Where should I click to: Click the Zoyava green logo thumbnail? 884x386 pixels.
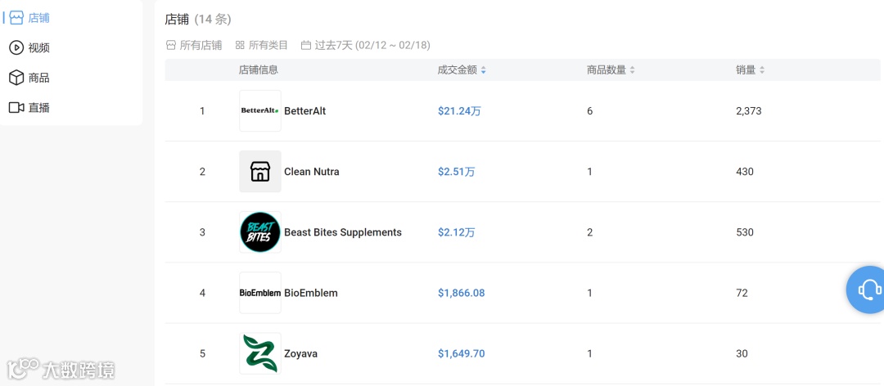(x=260, y=353)
